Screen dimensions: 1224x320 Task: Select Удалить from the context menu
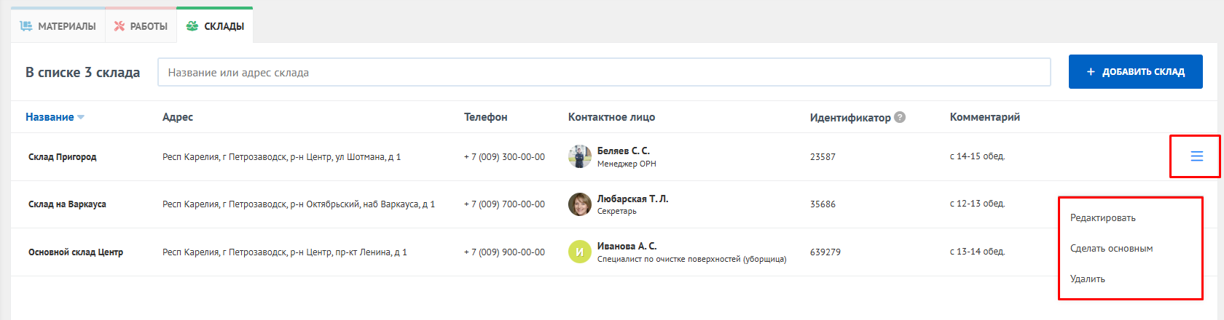coord(1087,279)
